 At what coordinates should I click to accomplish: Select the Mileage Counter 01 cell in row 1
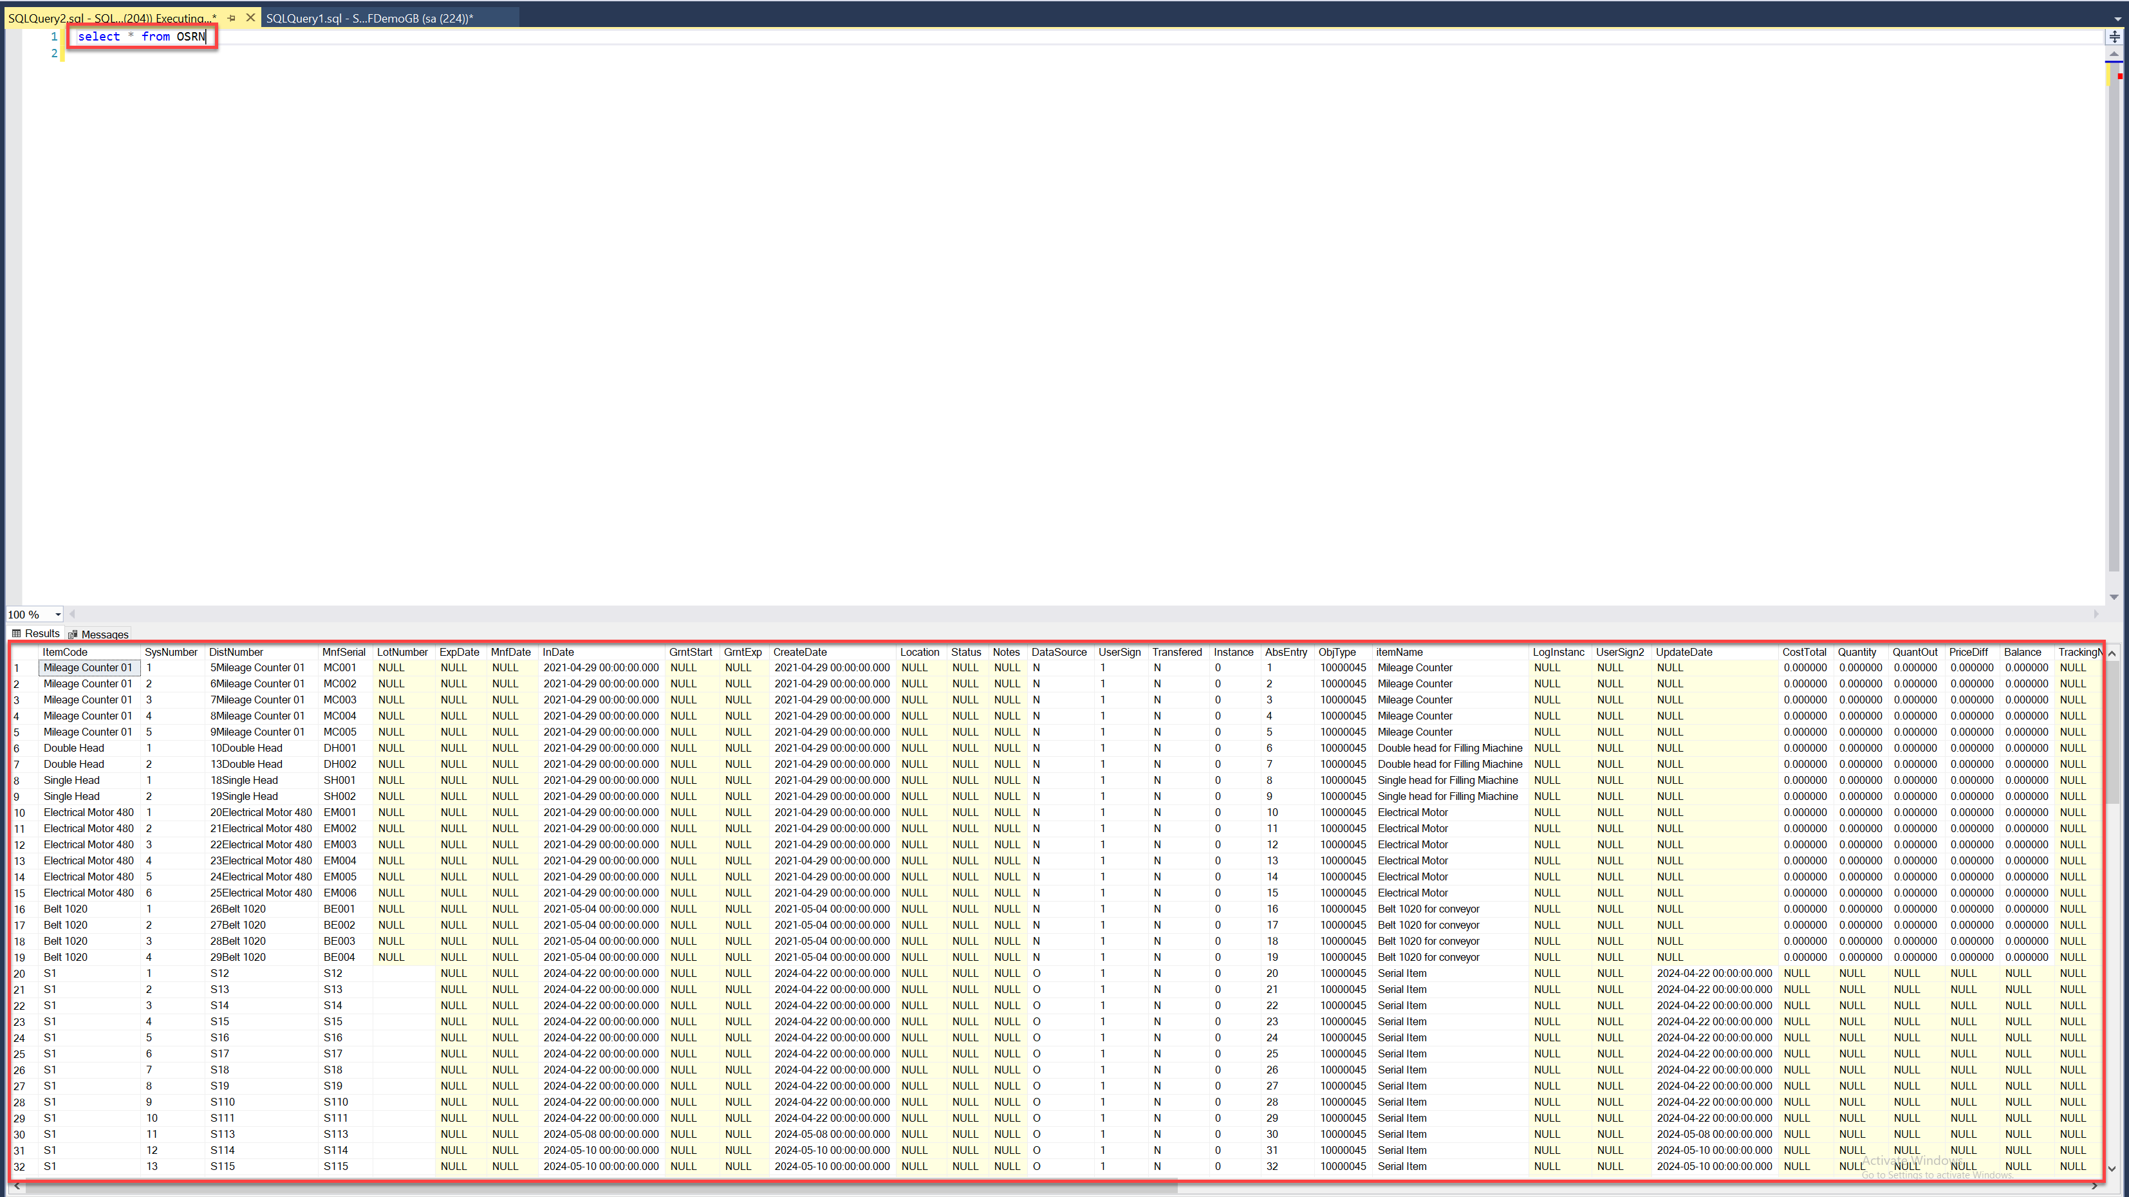[x=88, y=667]
